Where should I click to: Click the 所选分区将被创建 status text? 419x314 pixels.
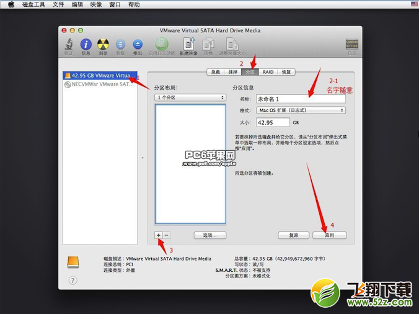click(x=254, y=173)
